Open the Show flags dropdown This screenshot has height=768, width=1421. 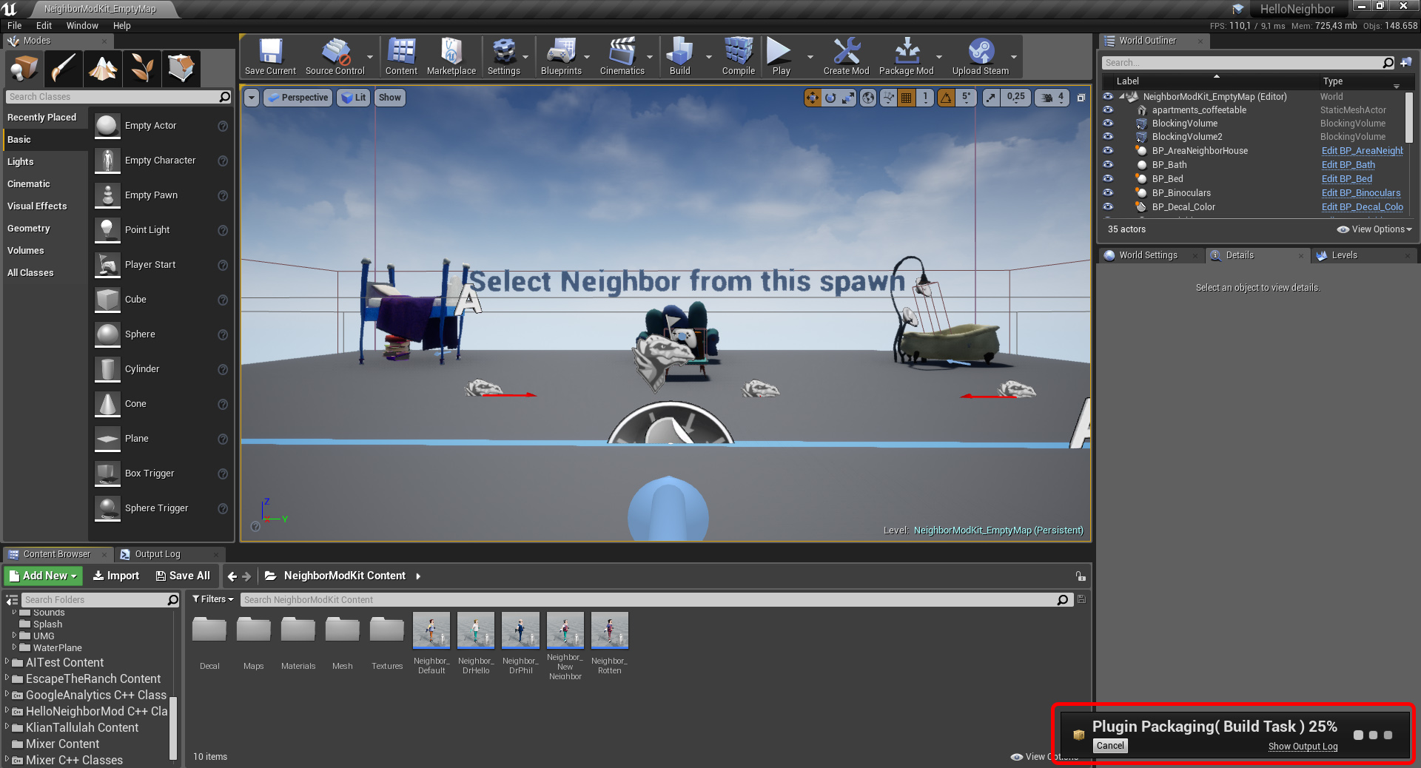pos(389,98)
